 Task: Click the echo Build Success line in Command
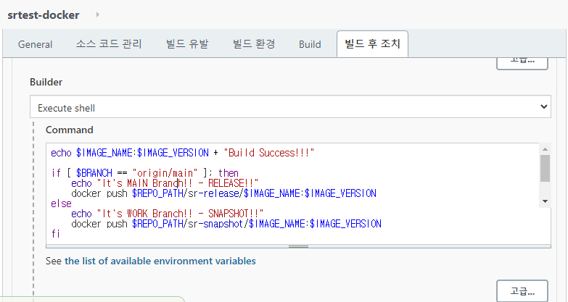[183, 153]
